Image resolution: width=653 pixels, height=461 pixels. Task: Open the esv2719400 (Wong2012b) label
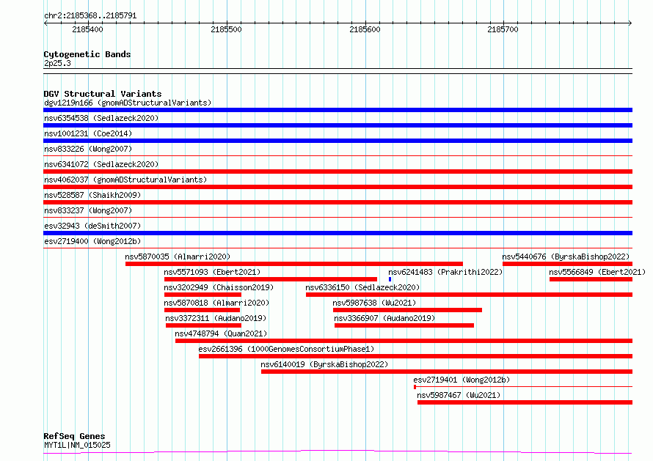(92, 241)
